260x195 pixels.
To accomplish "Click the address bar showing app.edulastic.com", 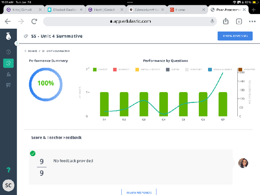I will (130, 21).
